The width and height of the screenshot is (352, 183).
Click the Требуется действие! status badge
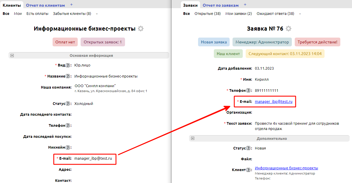tap(317, 42)
